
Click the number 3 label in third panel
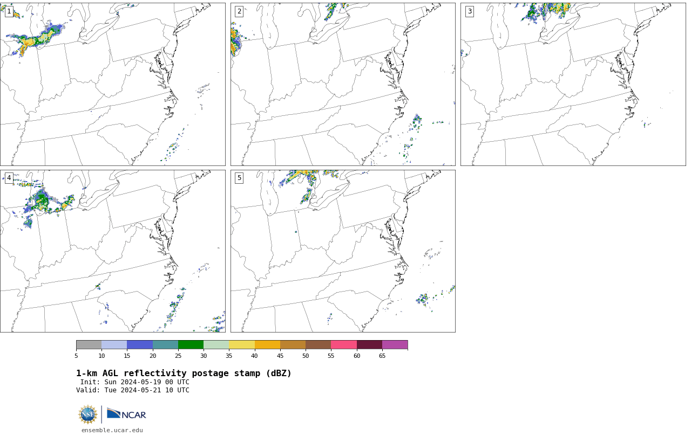(470, 11)
